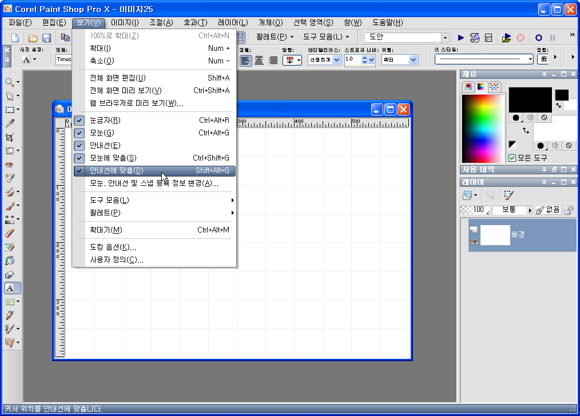Image resolution: width=580 pixels, height=416 pixels.
Task: Open the text direction dropdown
Action: pyautogui.click(x=299, y=60)
